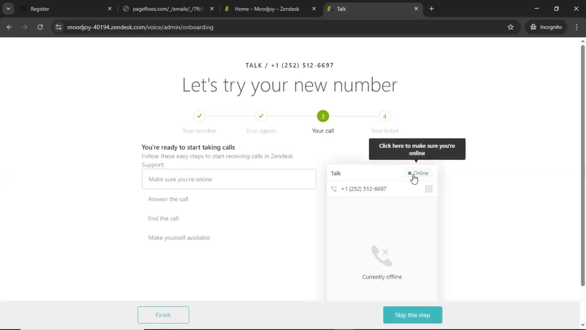Close the pageflows.com tab

pyautogui.click(x=212, y=9)
